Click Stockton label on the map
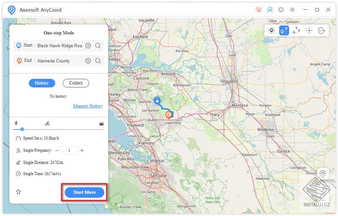The image size is (338, 216). tap(230, 81)
